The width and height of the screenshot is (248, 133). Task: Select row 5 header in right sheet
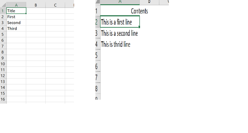coord(98,55)
